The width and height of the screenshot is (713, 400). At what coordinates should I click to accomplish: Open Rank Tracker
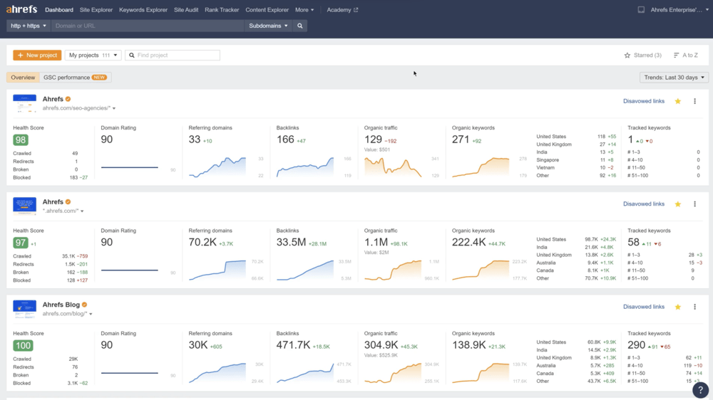coord(222,9)
